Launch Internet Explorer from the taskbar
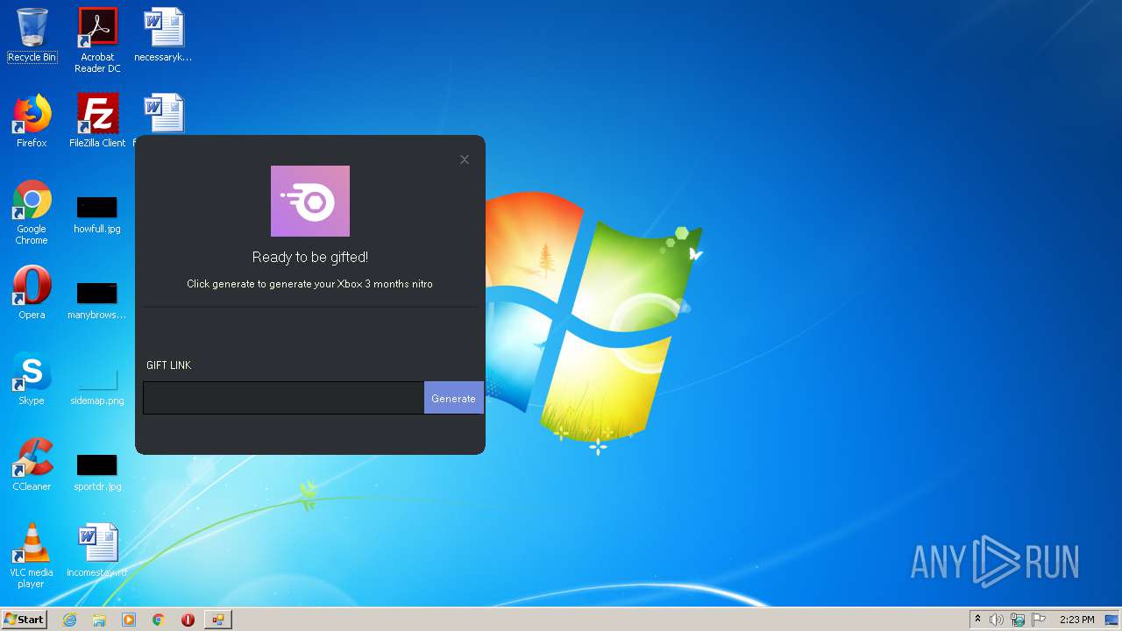This screenshot has width=1122, height=631. pos(70,620)
